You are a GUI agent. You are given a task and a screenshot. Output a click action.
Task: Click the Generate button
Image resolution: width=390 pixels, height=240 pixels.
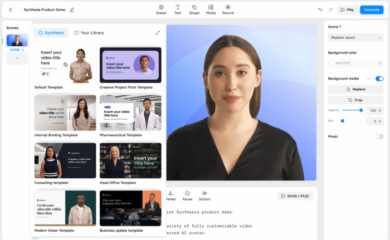[x=372, y=9]
